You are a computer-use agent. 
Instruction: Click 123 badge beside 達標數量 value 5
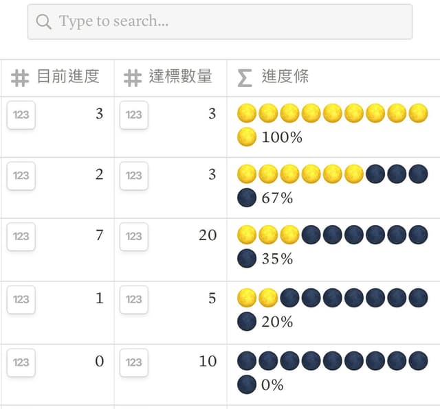pos(134,299)
